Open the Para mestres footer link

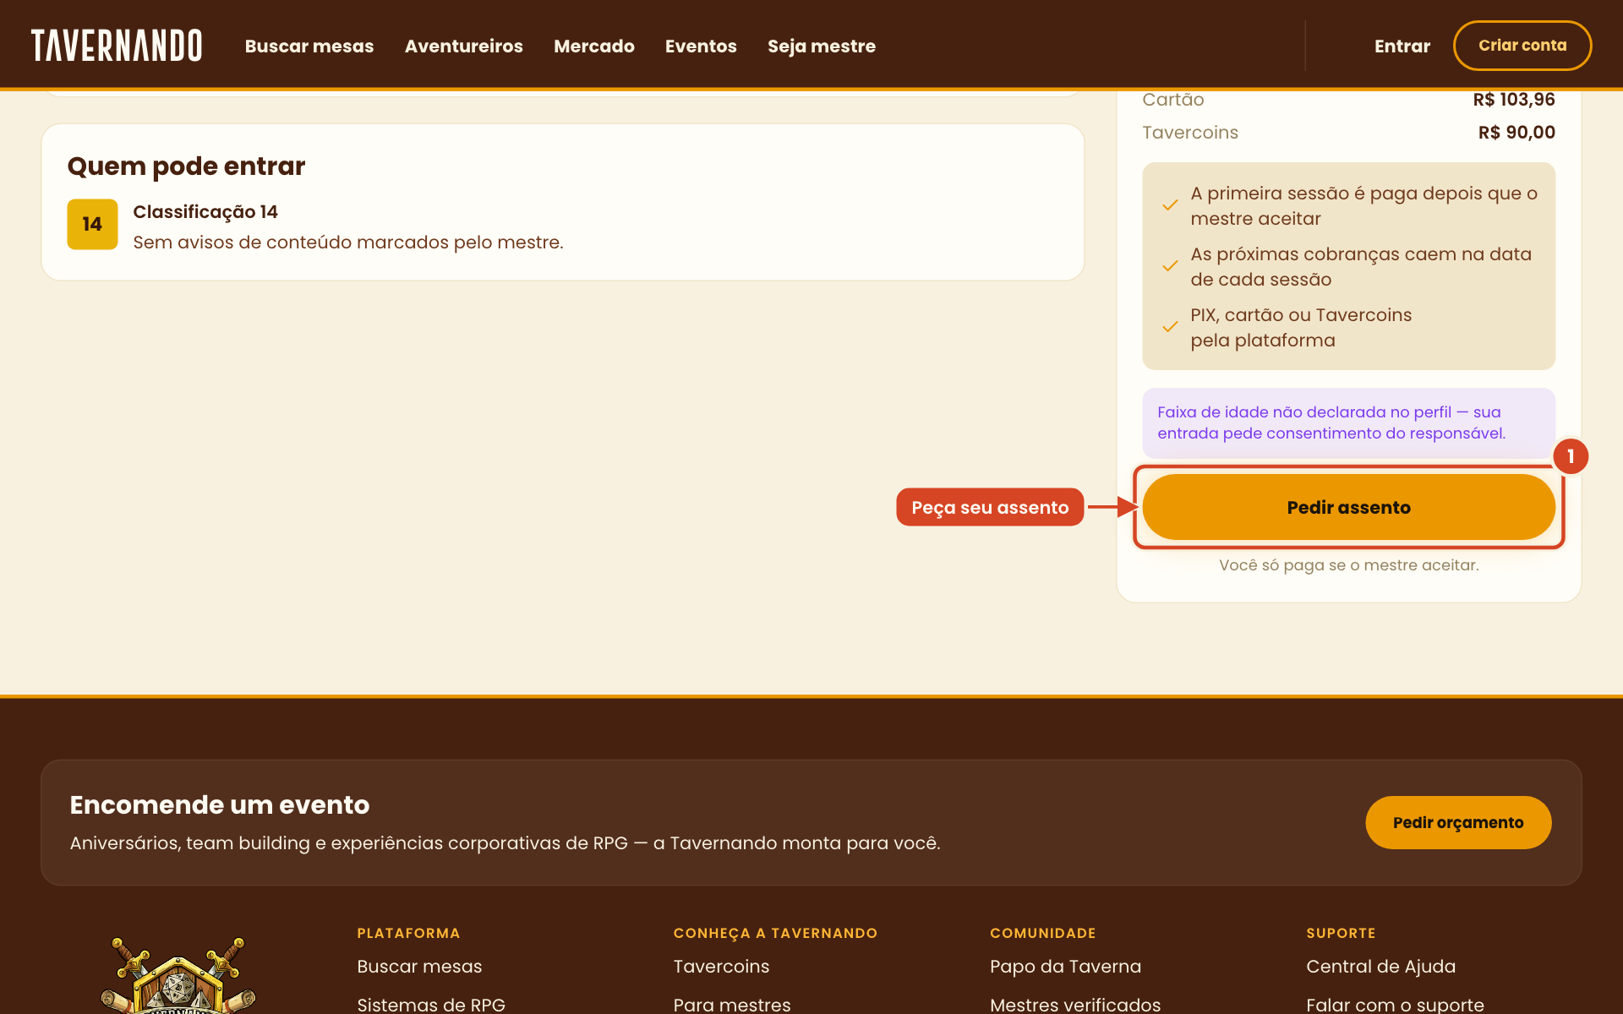coord(732,1004)
